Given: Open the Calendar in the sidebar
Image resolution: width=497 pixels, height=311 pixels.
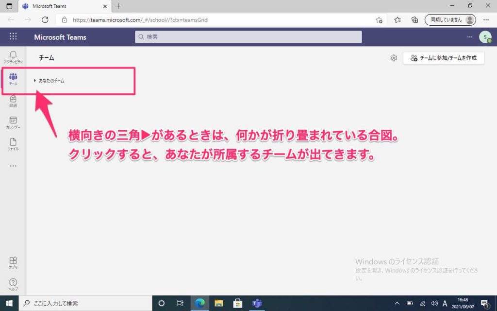Looking at the screenshot, I should (13, 122).
